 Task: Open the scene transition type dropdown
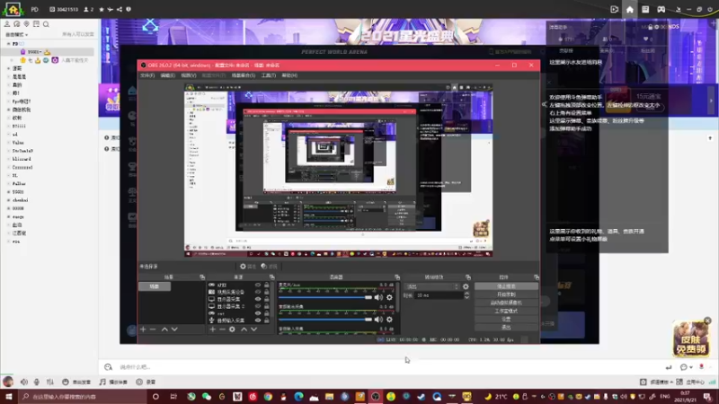point(432,286)
